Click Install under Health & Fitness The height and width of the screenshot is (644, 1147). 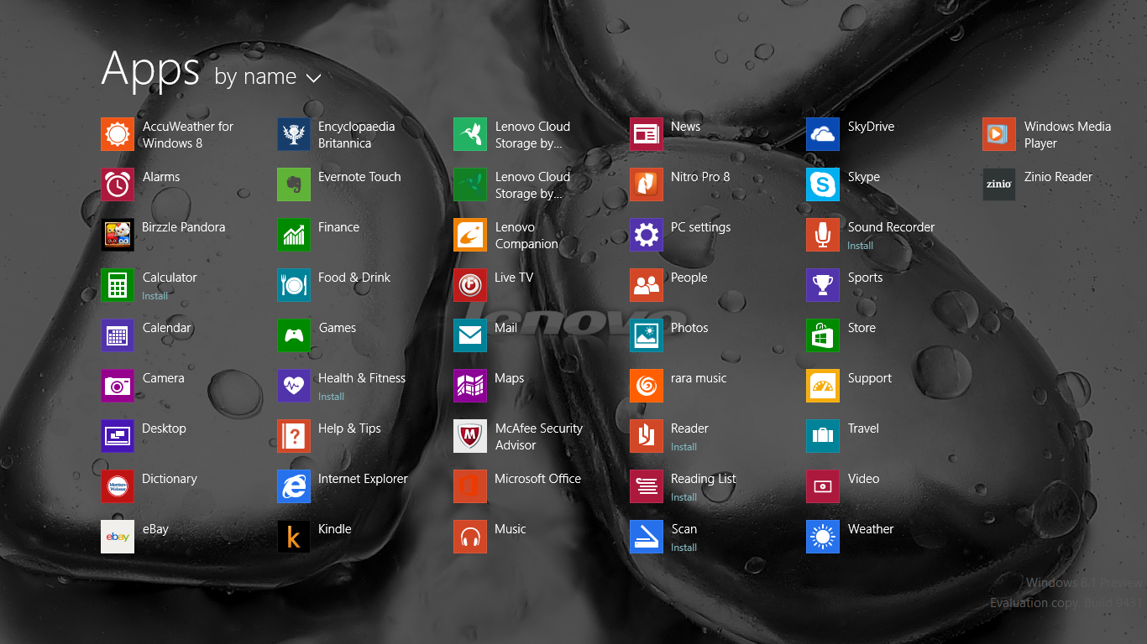332,397
